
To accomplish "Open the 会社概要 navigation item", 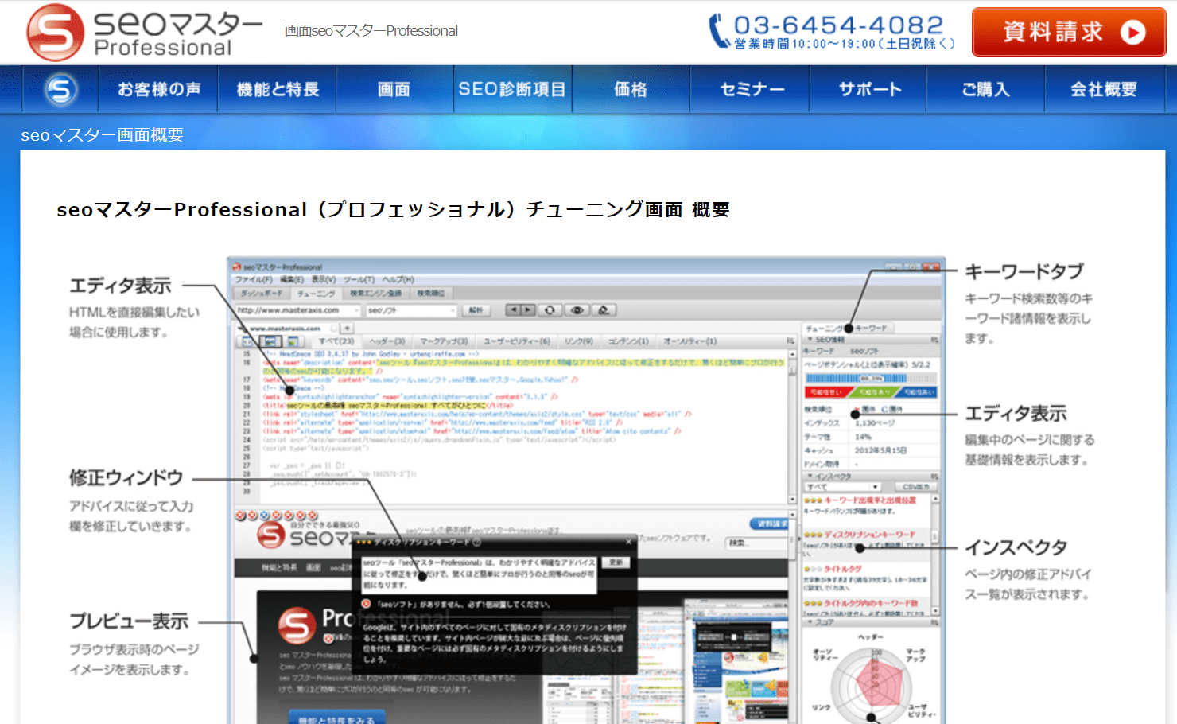I will click(1103, 89).
